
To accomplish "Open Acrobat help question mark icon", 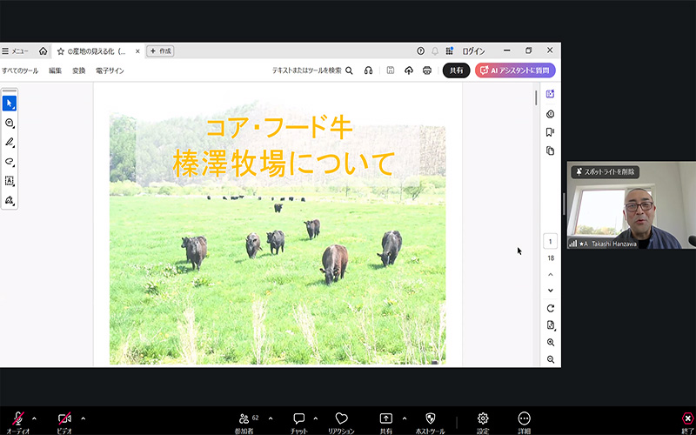I will [x=420, y=51].
